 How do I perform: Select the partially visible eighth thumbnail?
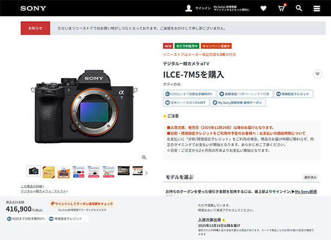(x=138, y=171)
